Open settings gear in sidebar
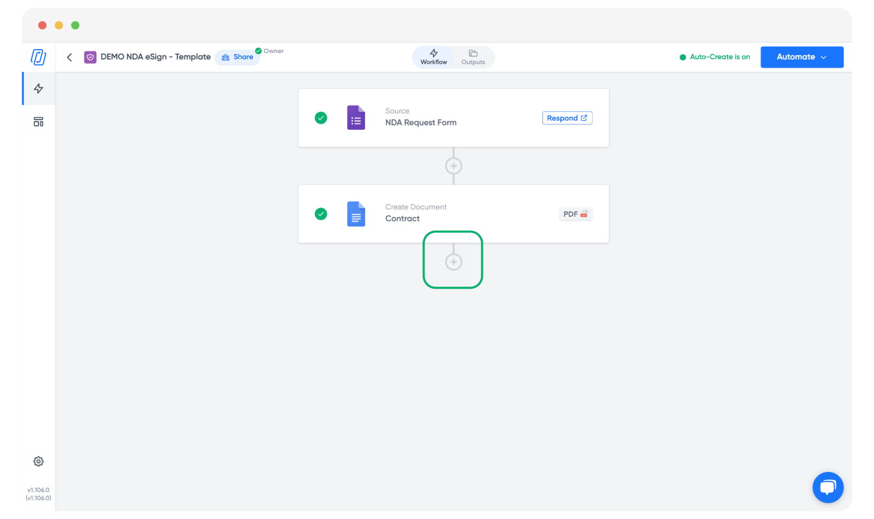Image resolution: width=874 pixels, height=519 pixels. click(x=38, y=461)
